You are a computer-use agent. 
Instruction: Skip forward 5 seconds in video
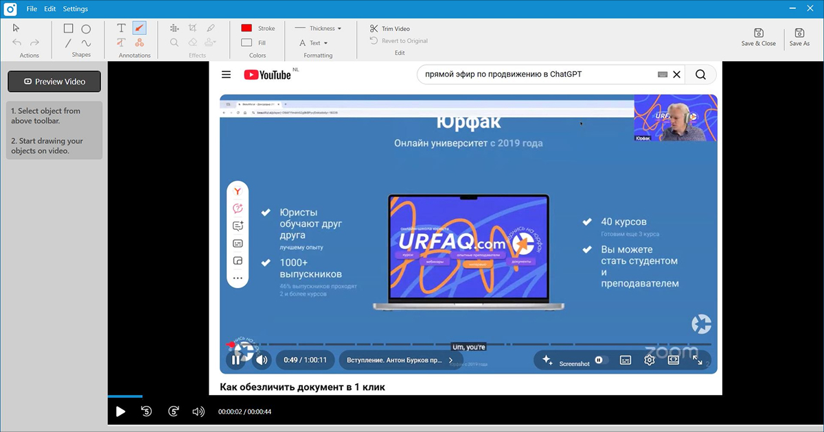click(x=174, y=411)
